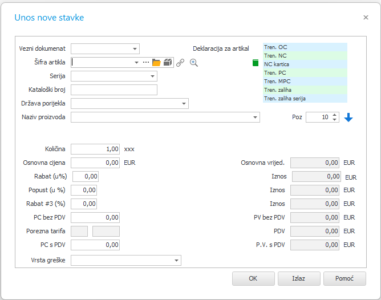Focus the Kataloški broj input field

114,90
